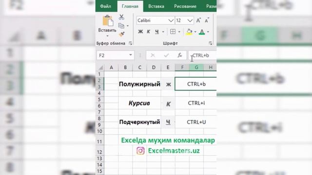Viewport: 312px width, 175px height.
Task: Switch to the Рисование tab
Action: (x=185, y=6)
